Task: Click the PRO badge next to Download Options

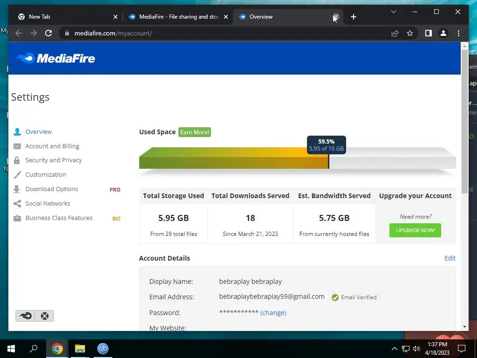Action: [x=115, y=190]
